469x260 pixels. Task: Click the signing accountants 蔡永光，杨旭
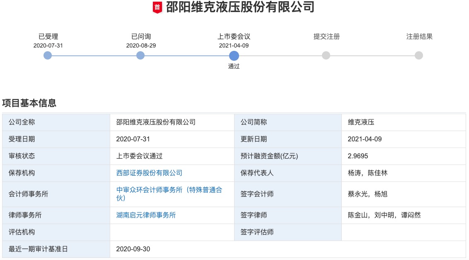pos(367,194)
